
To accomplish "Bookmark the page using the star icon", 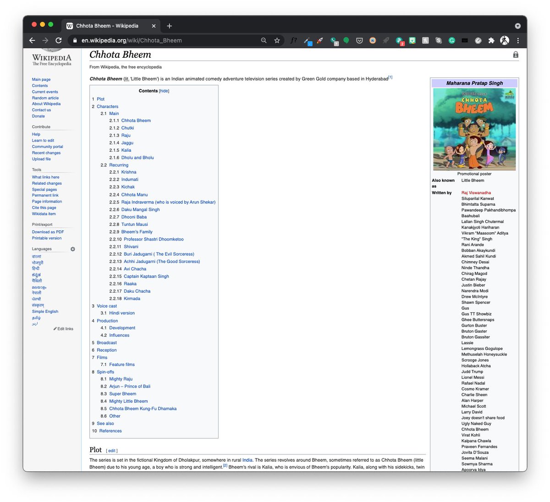I will pyautogui.click(x=277, y=40).
